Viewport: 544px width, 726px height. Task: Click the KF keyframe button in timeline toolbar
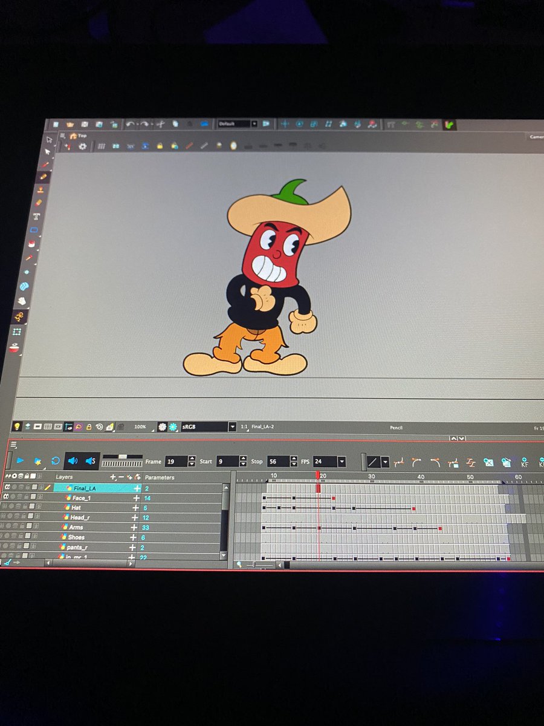pos(525,463)
